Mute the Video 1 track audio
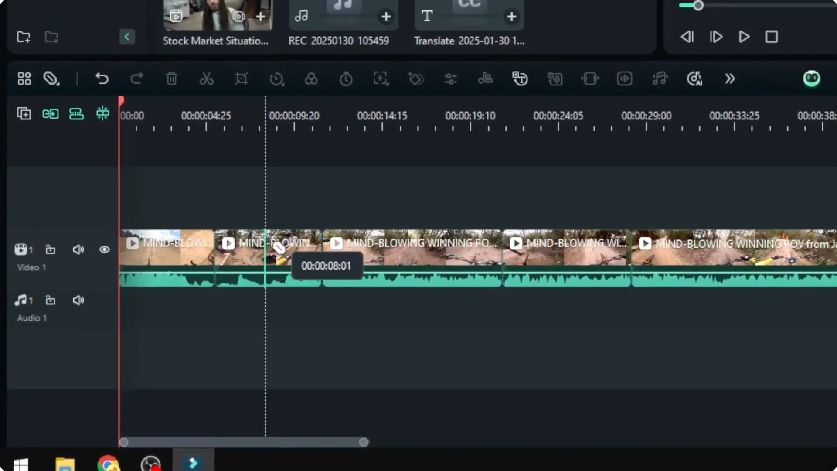 [78, 249]
